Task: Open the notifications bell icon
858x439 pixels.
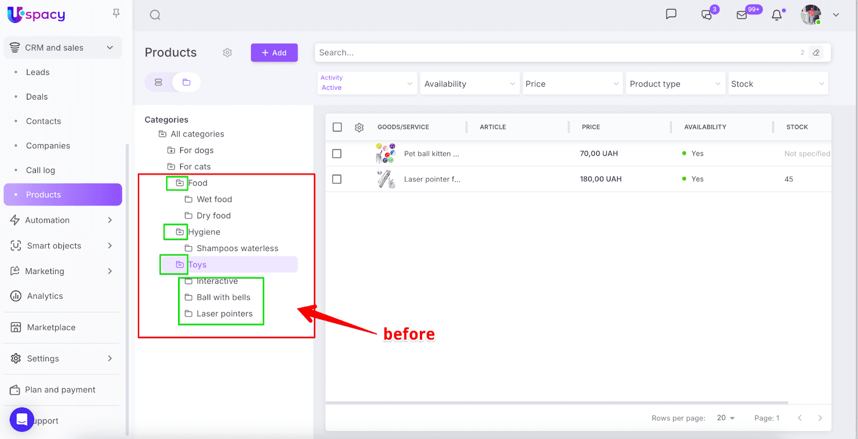Action: 776,15
